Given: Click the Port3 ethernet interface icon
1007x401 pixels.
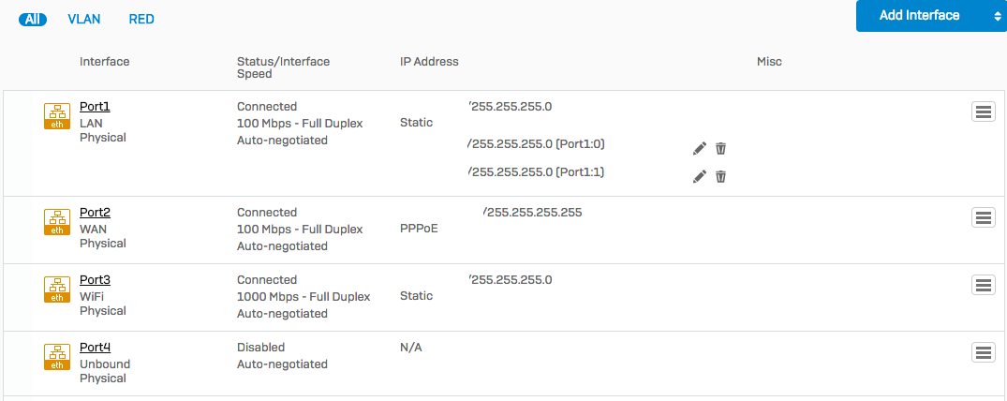Looking at the screenshot, I should click(57, 290).
